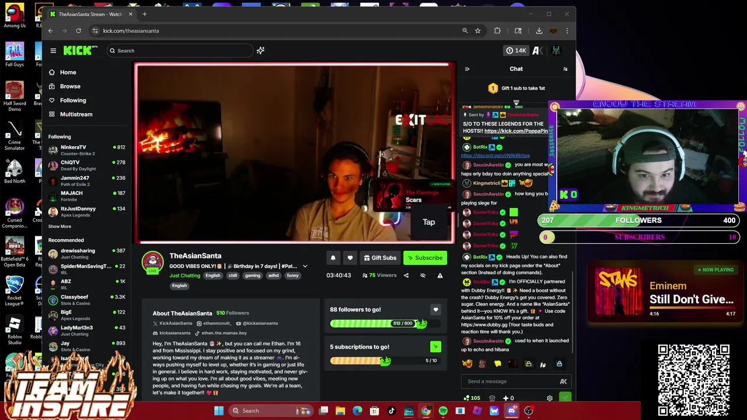Viewport: 747px width, 420px height.
Task: Open the Jammin247 channel in Following
Action: [x=86, y=180]
